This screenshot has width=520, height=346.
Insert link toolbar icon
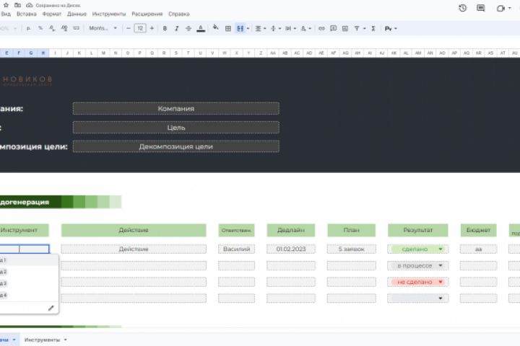321,29
